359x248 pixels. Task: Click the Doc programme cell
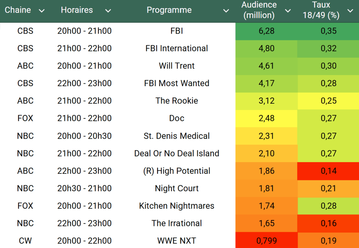pyautogui.click(x=177, y=118)
